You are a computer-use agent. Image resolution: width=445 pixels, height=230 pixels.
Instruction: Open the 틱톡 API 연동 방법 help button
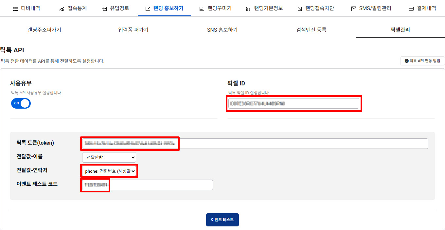tap(422, 61)
